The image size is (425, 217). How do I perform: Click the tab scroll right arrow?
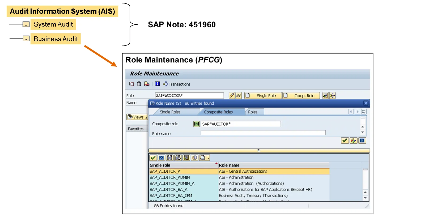click(357, 112)
